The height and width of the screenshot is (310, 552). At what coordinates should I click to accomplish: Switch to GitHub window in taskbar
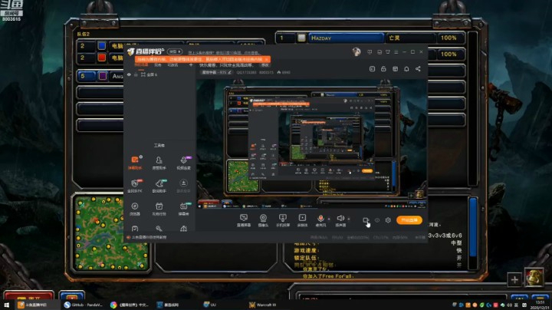pyautogui.click(x=84, y=305)
